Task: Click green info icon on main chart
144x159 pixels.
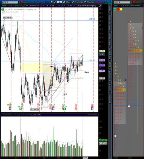Action: [3, 10]
